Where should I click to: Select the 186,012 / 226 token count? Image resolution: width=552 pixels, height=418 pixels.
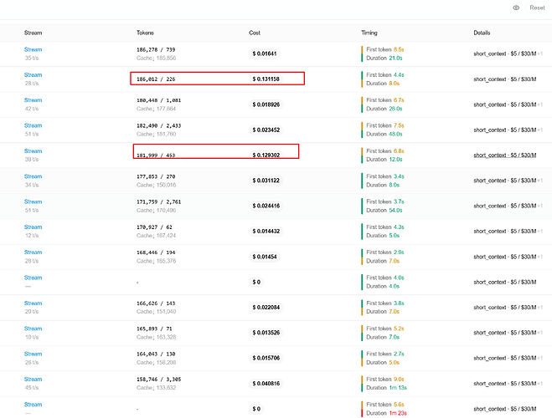(156, 79)
